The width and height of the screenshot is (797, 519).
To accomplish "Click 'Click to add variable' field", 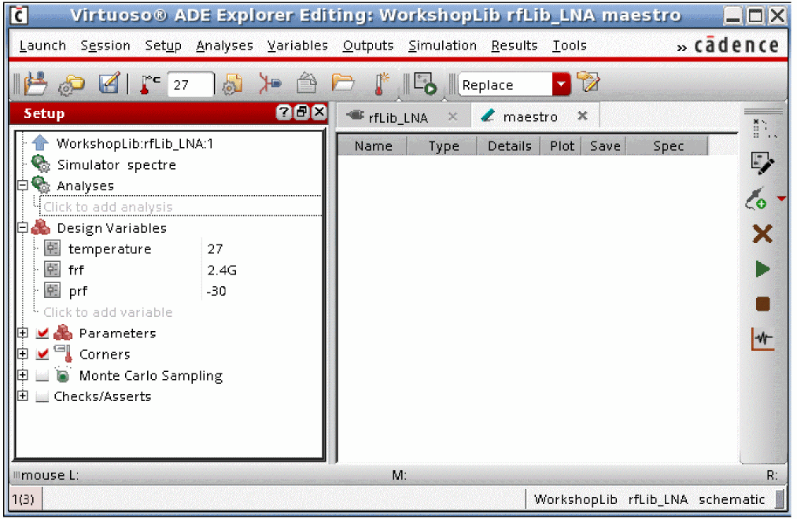I will tap(108, 312).
